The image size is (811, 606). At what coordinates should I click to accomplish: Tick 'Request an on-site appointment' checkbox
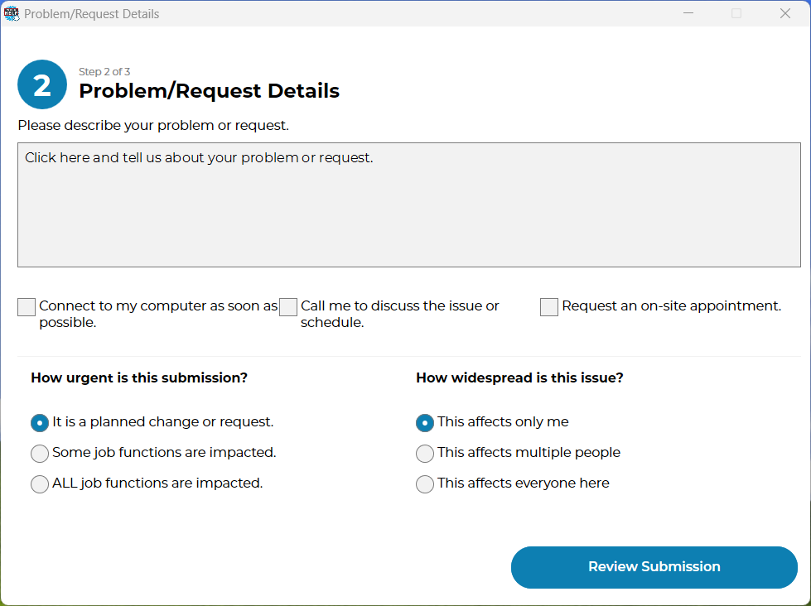[549, 307]
